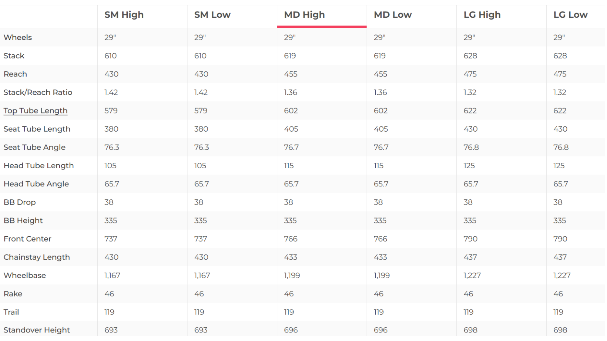Select the Wheelbase value under LG High
Screen dimensions: 607x341
click(x=472, y=276)
